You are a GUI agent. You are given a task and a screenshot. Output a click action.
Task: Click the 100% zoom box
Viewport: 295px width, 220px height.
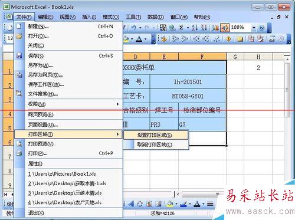(x=240, y=28)
